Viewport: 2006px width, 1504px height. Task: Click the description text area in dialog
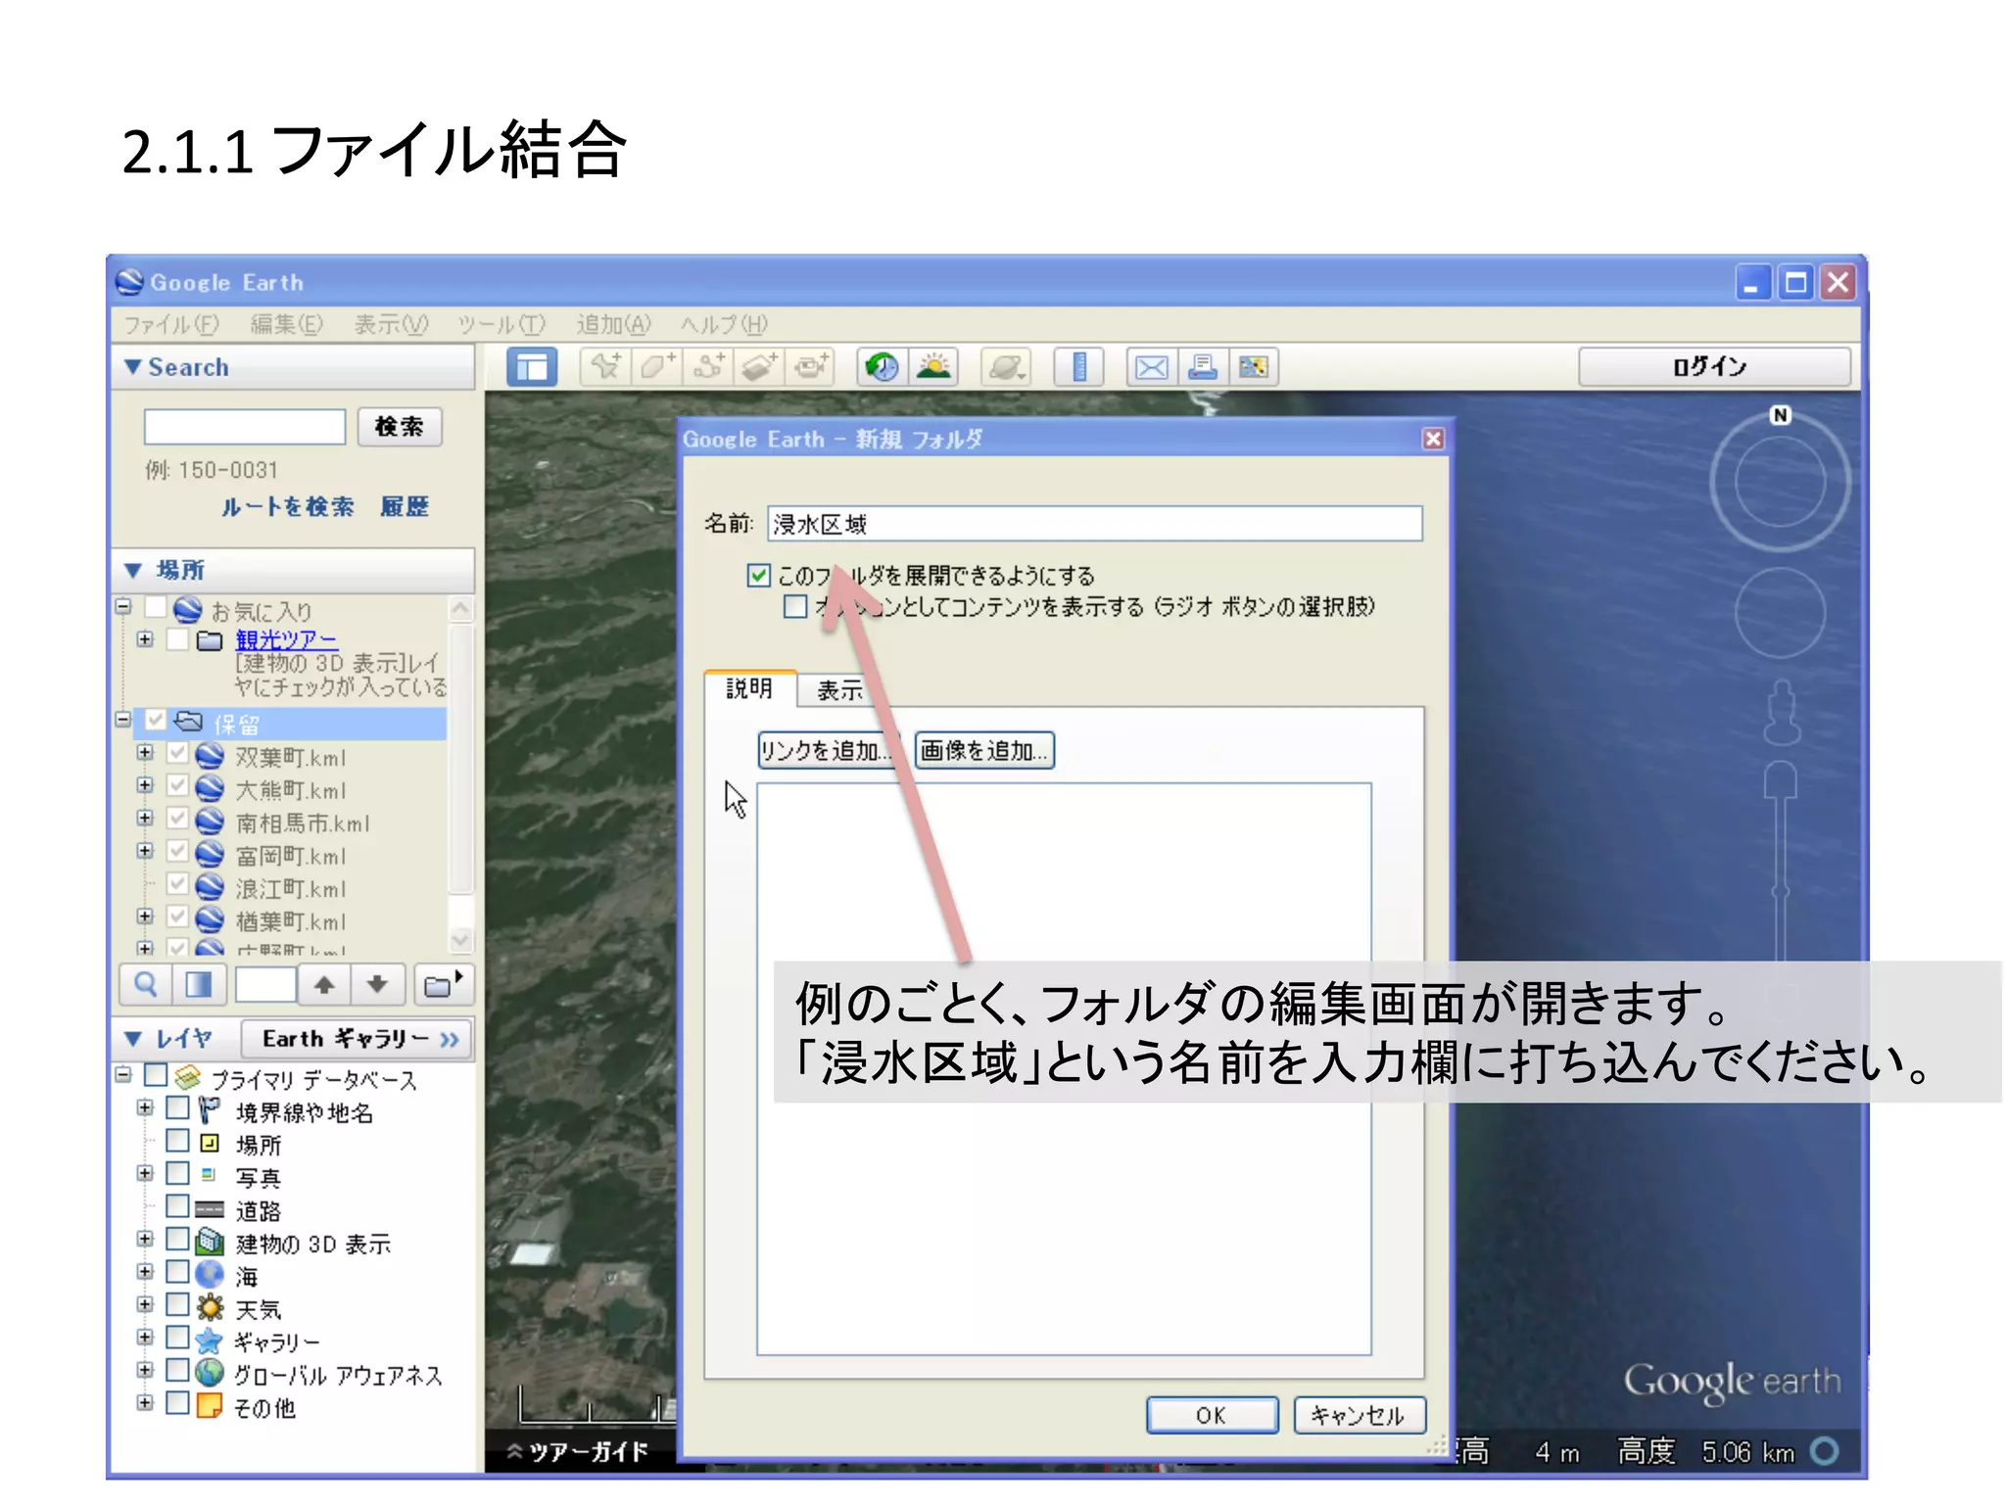pyautogui.click(x=1064, y=1069)
